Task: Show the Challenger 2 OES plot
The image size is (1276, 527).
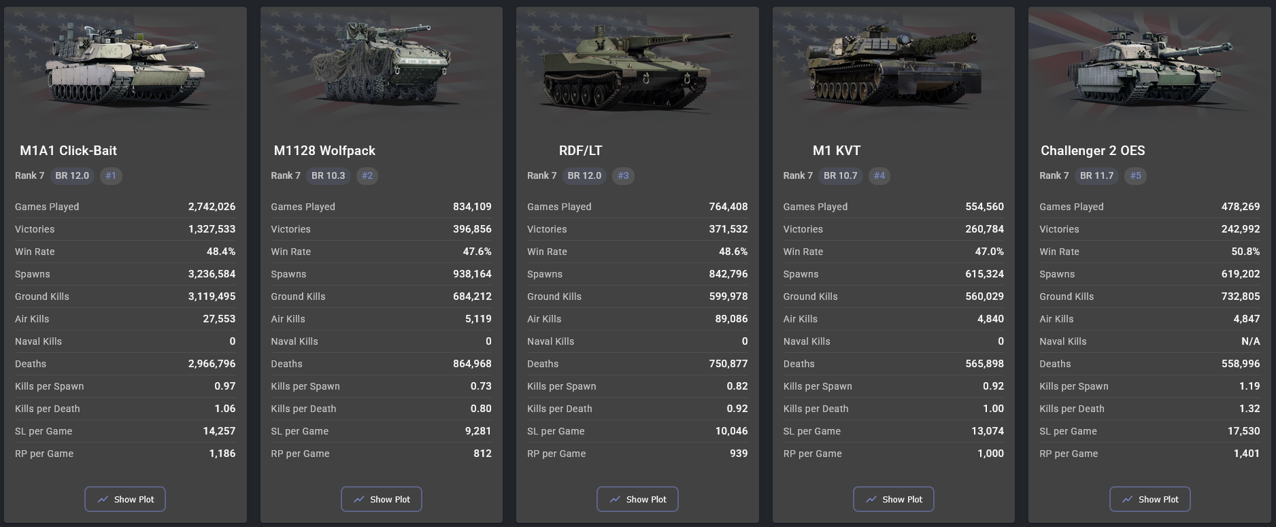Action: point(1149,499)
